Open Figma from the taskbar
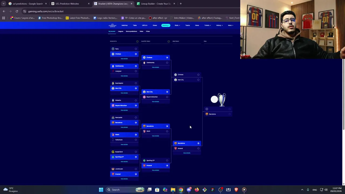Image resolution: width=345 pixels, height=194 pixels. [x=212, y=190]
